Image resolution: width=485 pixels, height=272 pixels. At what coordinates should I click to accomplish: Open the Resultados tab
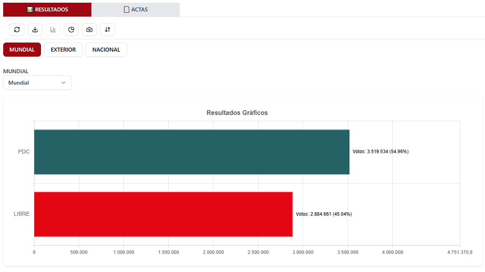(x=47, y=9)
